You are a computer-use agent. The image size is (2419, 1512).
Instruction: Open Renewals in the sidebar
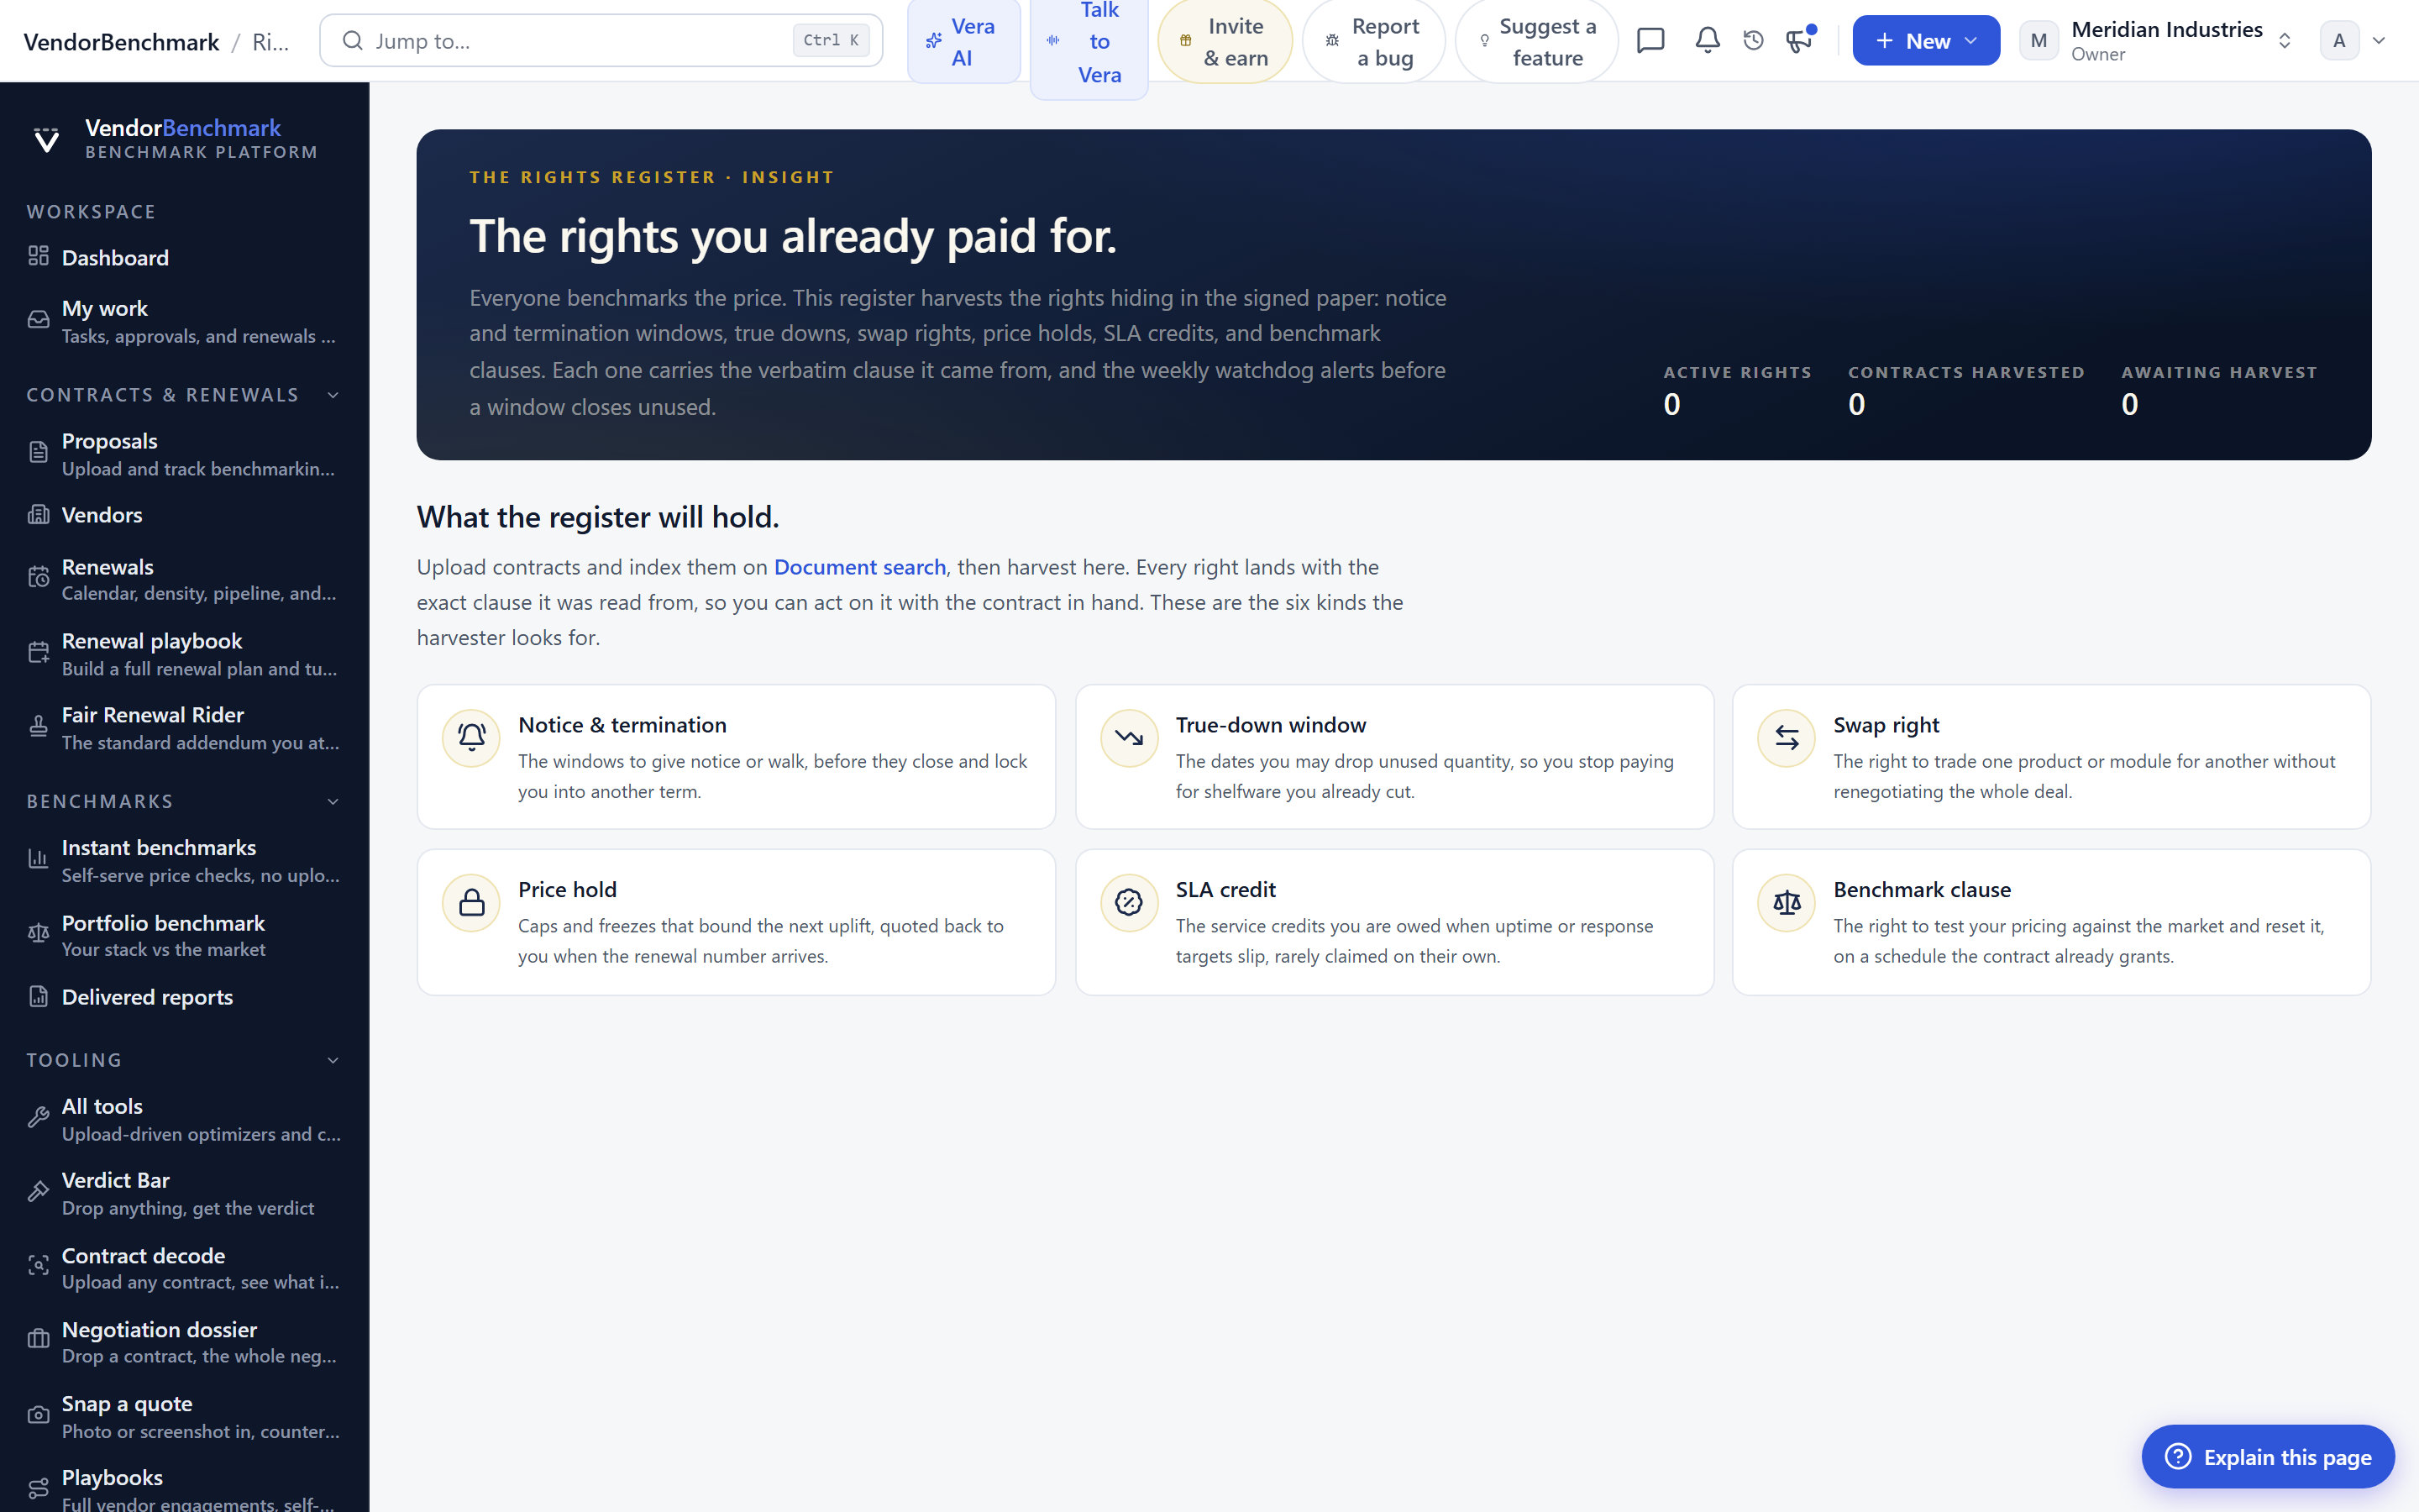click(x=185, y=579)
